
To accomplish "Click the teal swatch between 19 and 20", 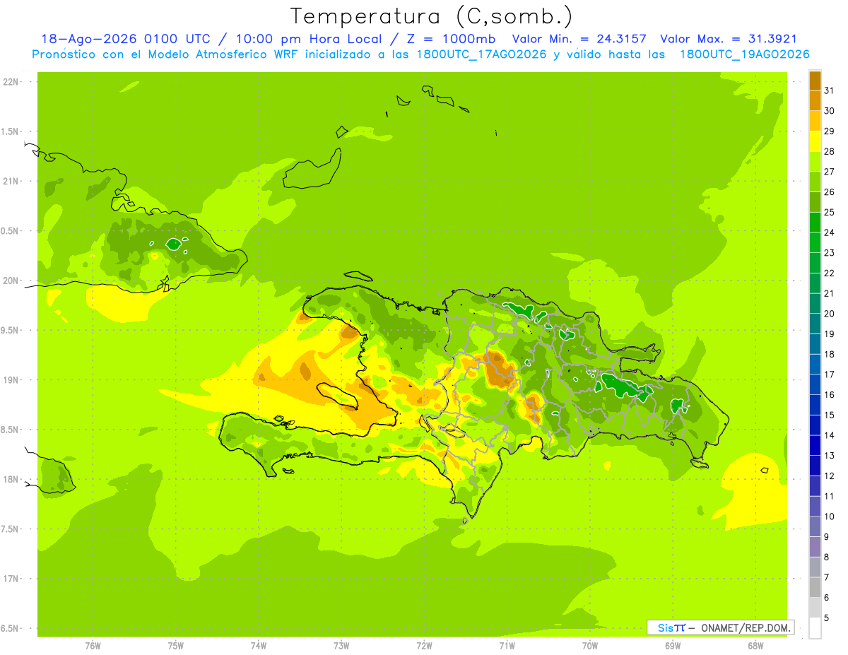I will click(815, 324).
